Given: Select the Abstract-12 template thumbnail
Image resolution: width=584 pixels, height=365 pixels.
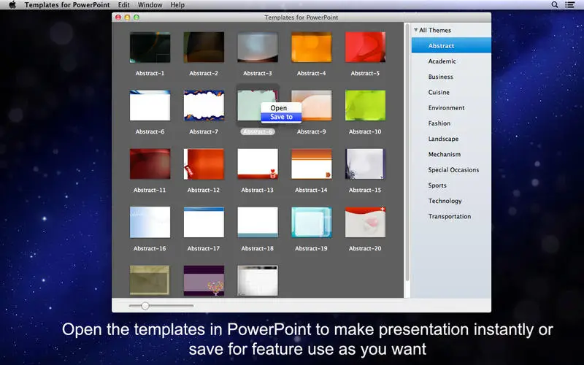Looking at the screenshot, I should 204,164.
